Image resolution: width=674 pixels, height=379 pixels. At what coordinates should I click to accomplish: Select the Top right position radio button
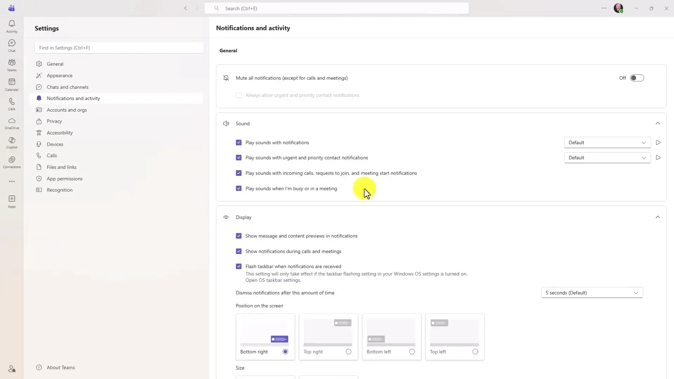(348, 352)
